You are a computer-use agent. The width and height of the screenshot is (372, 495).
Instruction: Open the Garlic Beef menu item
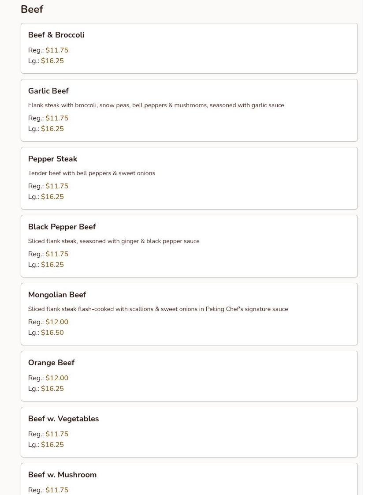pos(48,91)
